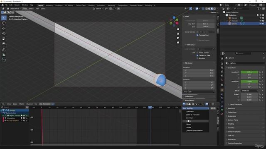Choose Generator from the Add Modifier list

point(196,111)
